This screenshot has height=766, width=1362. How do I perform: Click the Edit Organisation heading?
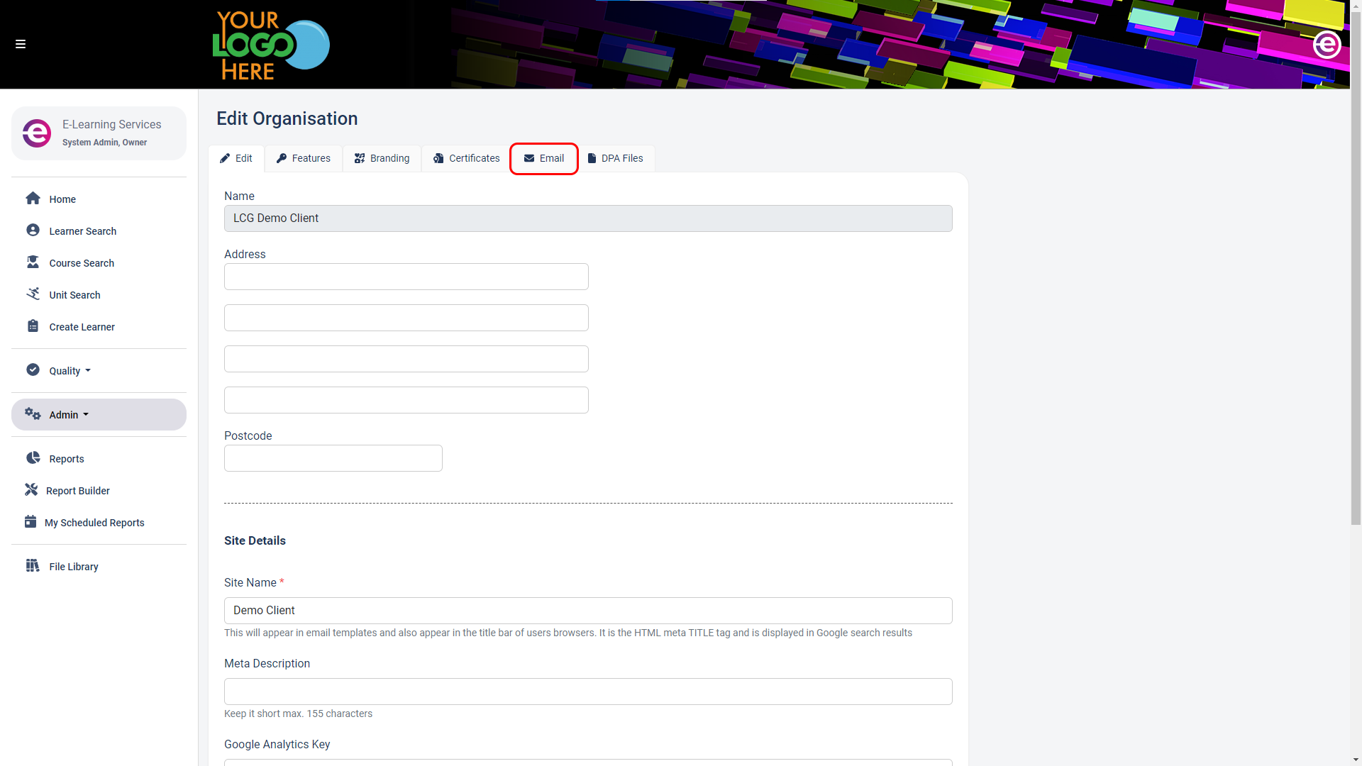point(287,118)
